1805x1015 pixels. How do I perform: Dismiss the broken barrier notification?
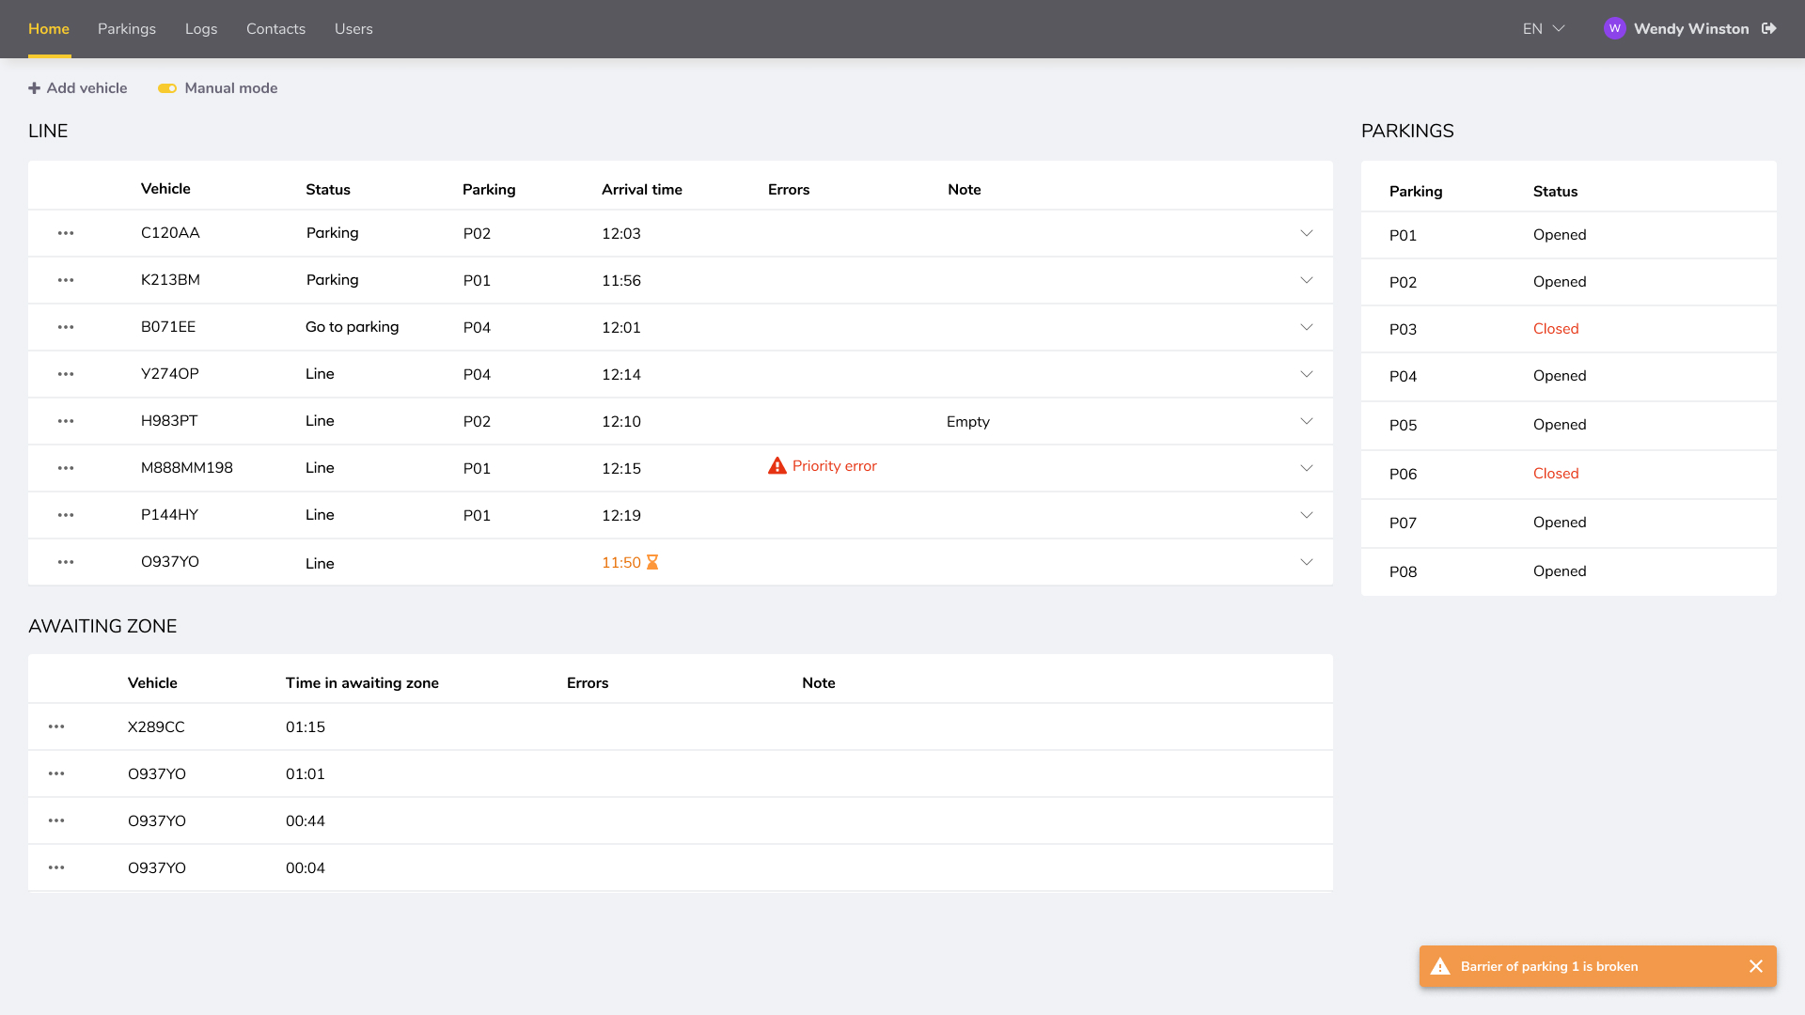pyautogui.click(x=1755, y=966)
